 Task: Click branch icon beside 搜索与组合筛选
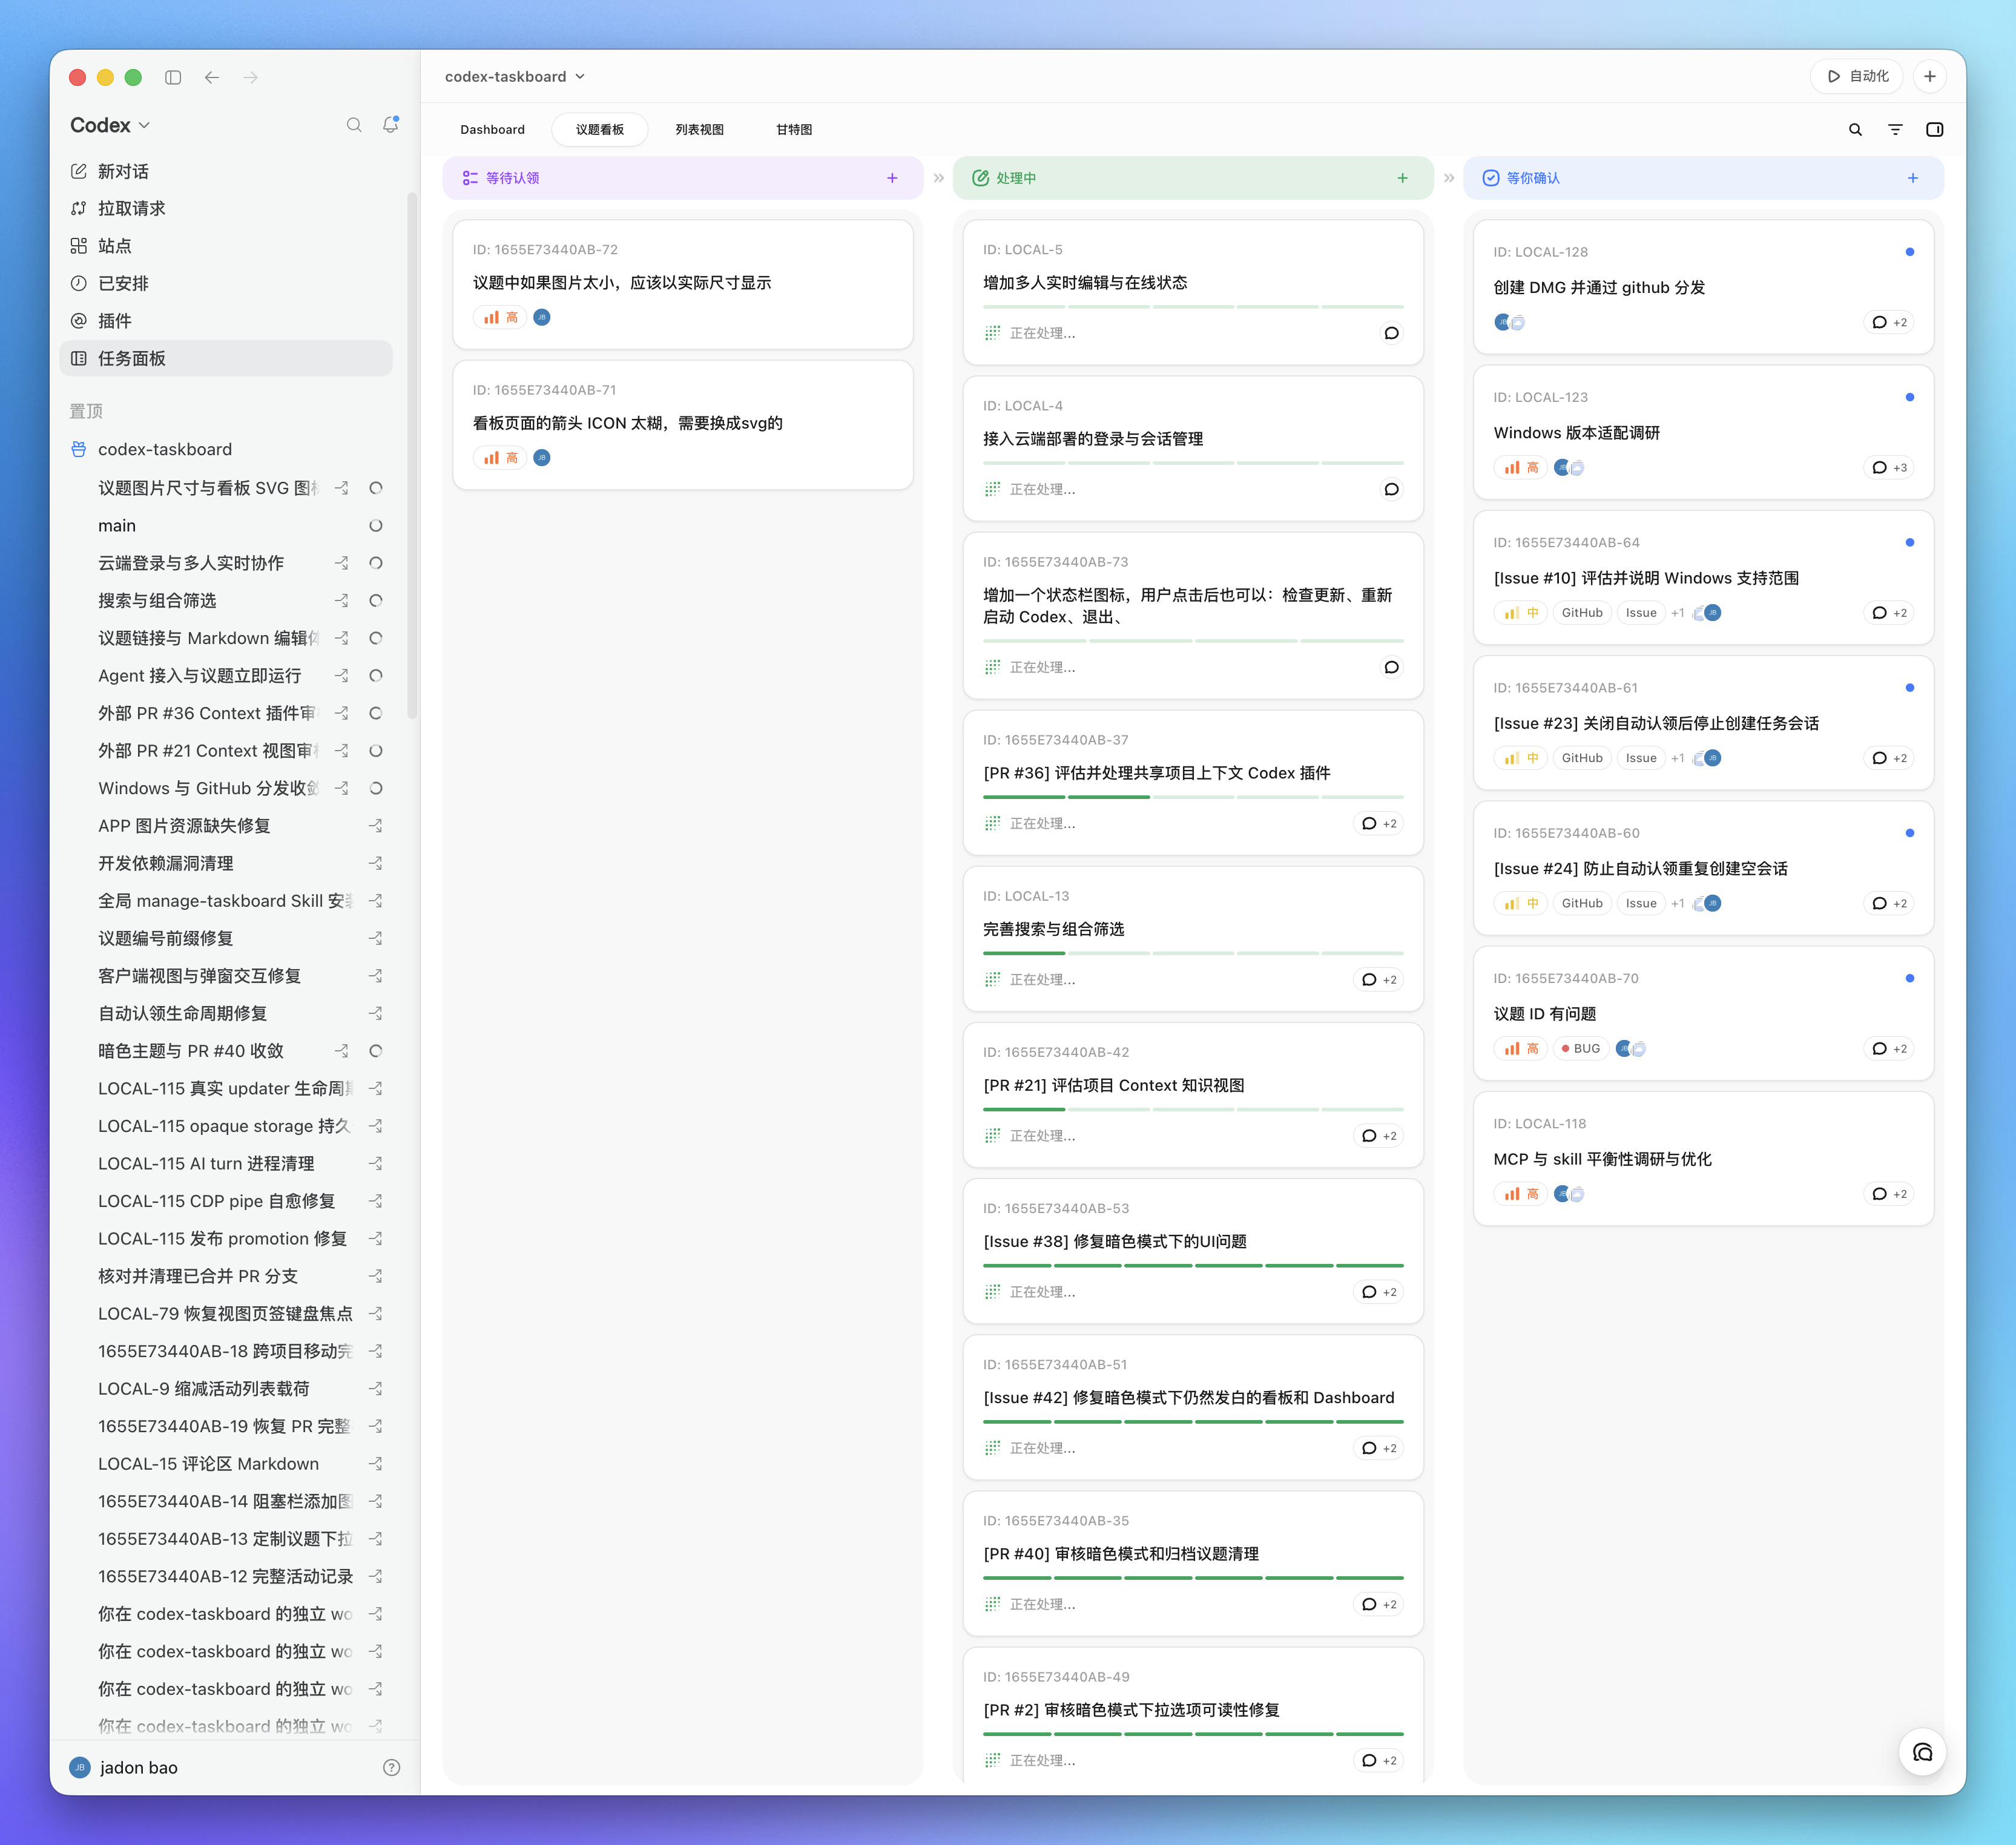pos(342,601)
